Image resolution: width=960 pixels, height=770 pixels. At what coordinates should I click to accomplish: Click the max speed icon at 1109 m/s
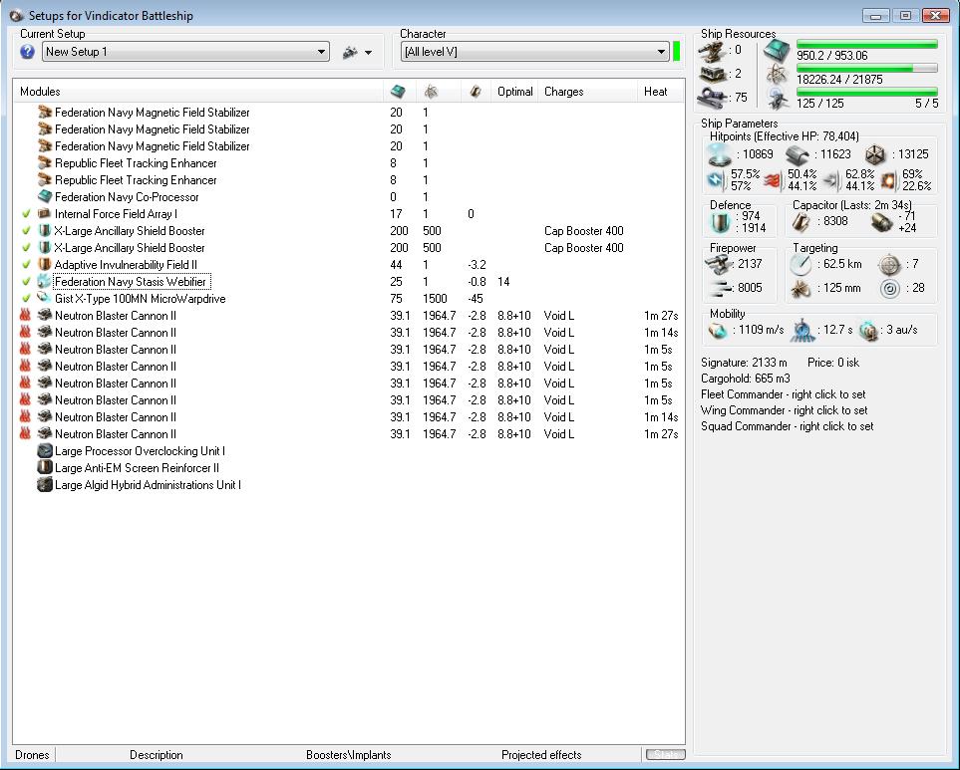[718, 331]
